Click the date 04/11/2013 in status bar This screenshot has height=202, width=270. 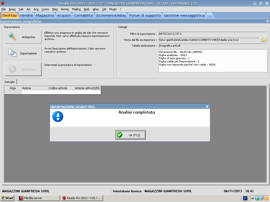233,191
